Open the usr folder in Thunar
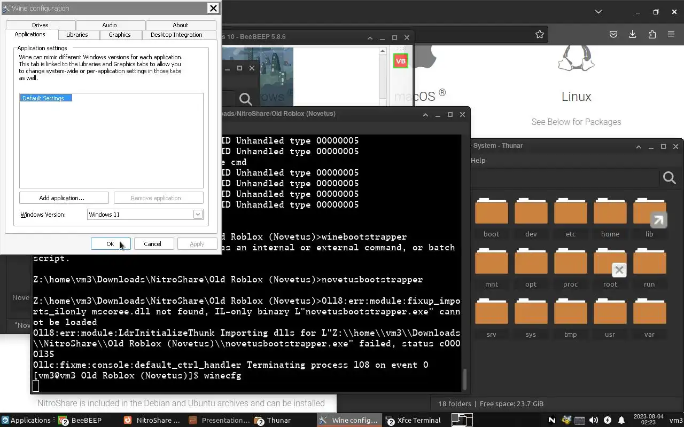Viewport: 684px width, 427px height. tap(610, 312)
